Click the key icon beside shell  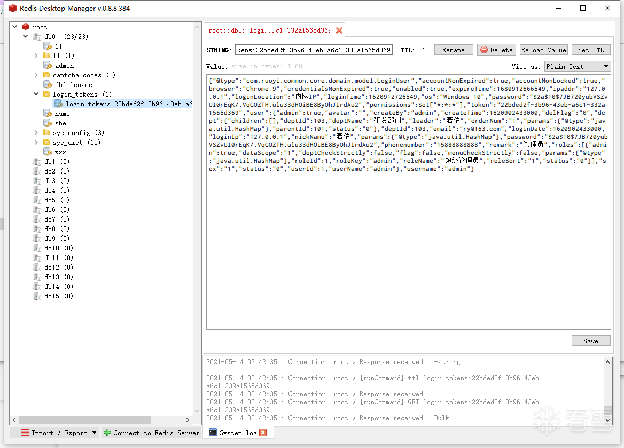(x=48, y=123)
